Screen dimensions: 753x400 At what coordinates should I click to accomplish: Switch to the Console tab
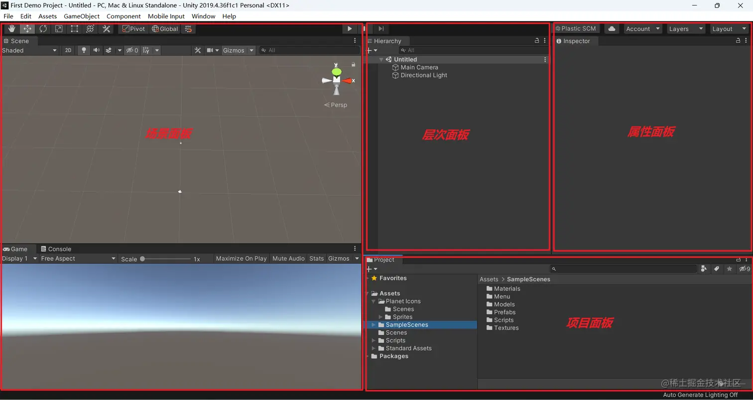[x=56, y=249]
